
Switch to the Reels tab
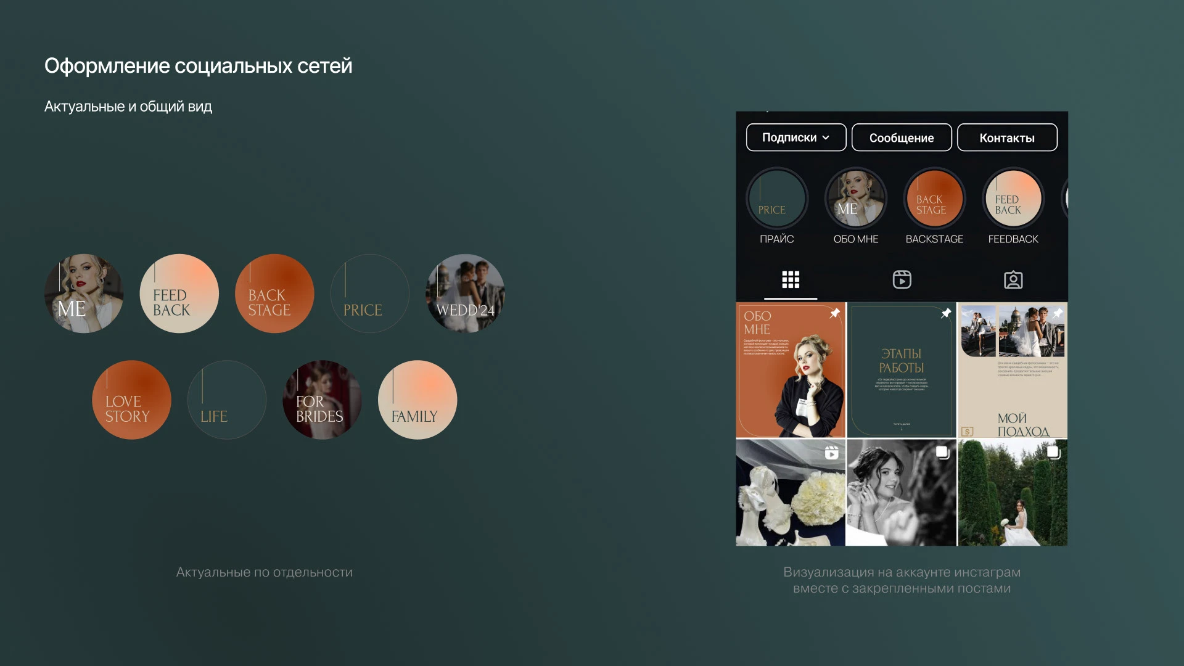pos(902,280)
